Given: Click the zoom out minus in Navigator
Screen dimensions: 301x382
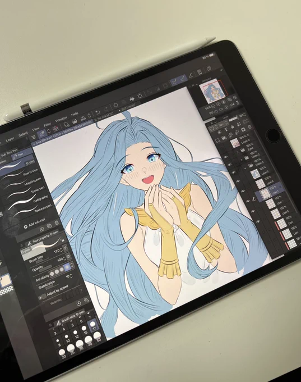Looking at the screenshot, I should tap(213, 106).
